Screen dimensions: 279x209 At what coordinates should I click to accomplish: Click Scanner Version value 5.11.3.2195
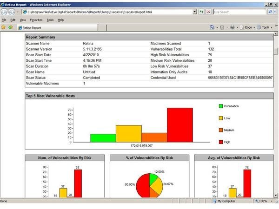click(x=93, y=49)
